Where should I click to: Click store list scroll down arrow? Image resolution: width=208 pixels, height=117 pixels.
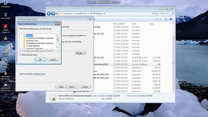[x=57, y=47]
